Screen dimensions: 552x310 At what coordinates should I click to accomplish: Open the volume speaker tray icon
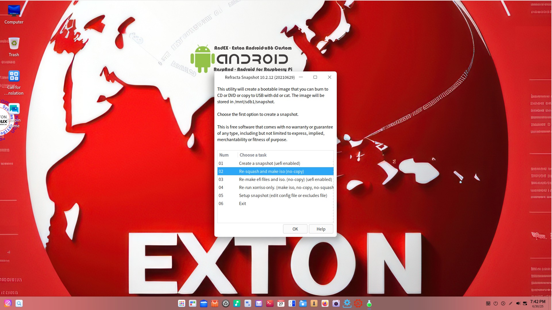(x=518, y=303)
